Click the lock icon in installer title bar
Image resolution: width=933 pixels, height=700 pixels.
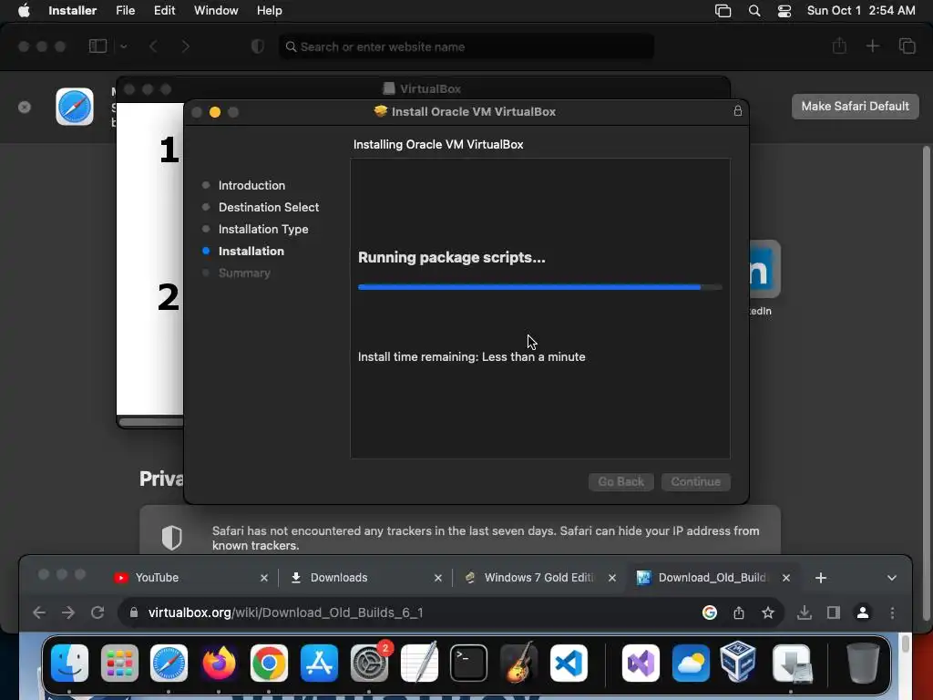pos(737,110)
